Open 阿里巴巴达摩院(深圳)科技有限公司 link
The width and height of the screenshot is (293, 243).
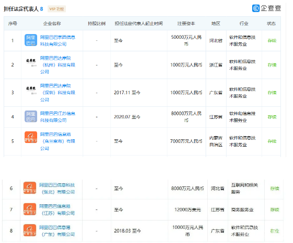[x=58, y=93]
